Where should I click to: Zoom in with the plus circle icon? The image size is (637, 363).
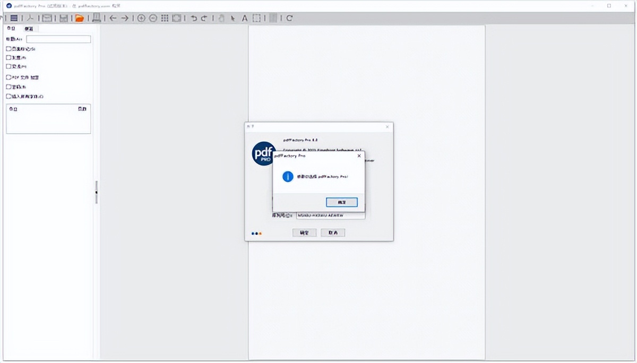coord(141,18)
